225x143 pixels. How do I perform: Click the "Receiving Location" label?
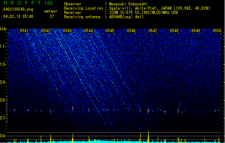coord(83,8)
